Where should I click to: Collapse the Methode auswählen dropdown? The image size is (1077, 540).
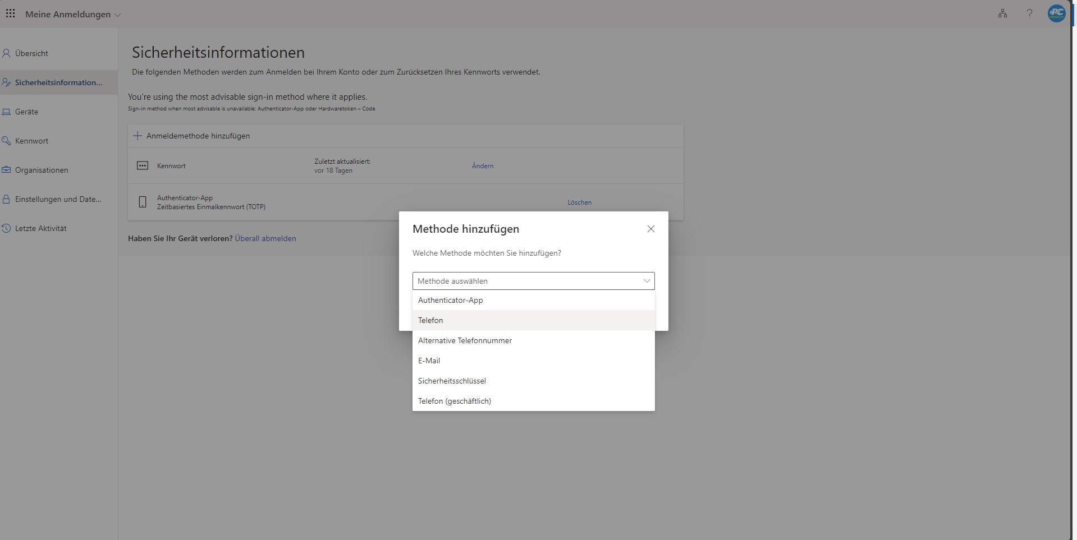(647, 281)
